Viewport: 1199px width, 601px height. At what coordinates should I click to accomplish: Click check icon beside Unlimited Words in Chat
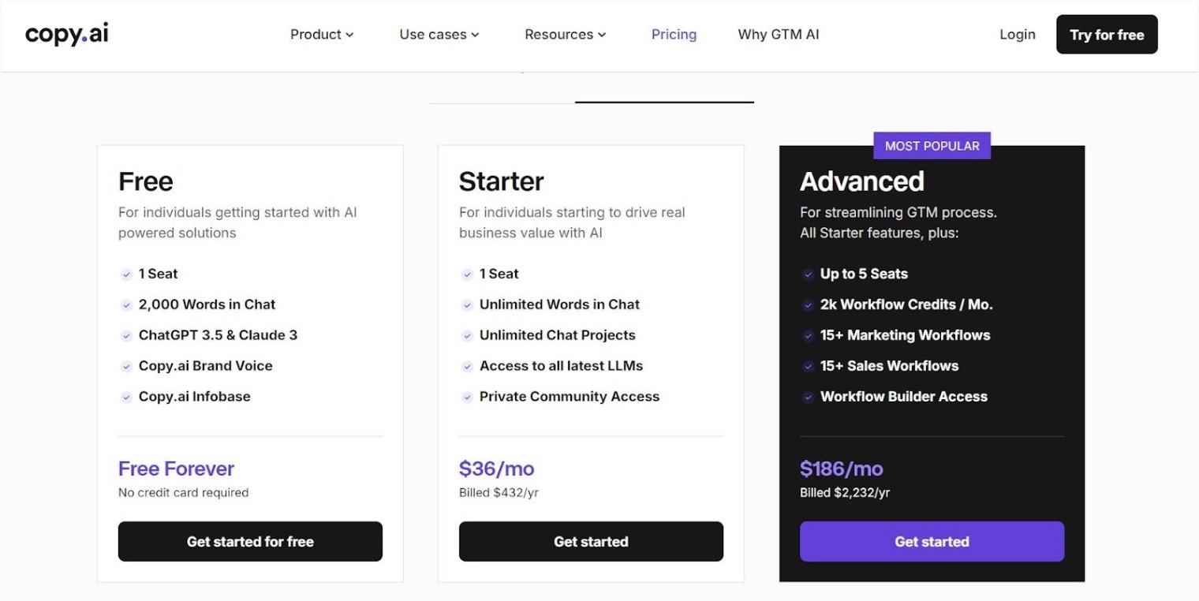click(467, 305)
